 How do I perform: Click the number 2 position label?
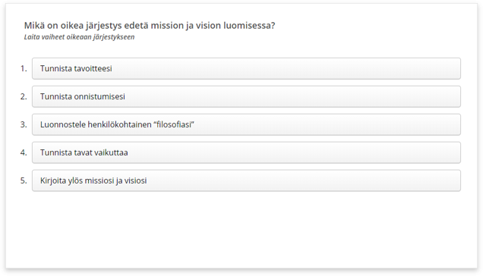pos(24,96)
